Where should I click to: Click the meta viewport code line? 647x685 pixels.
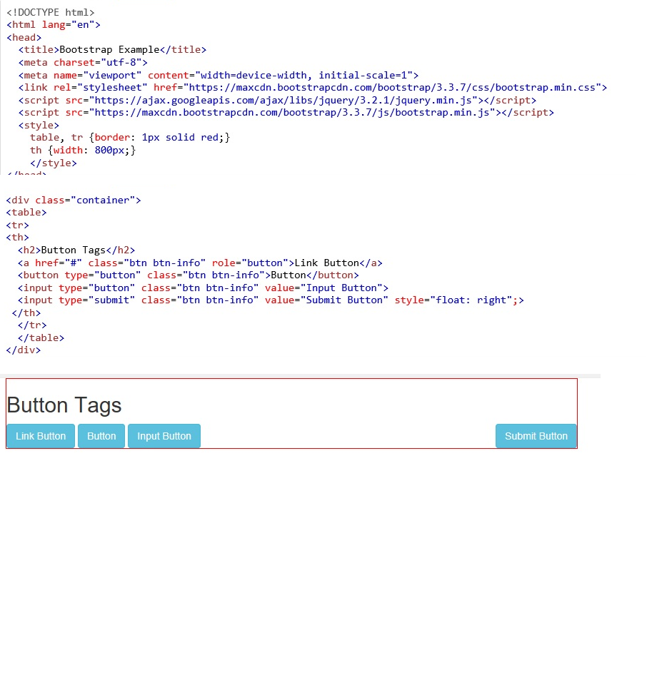(x=219, y=75)
